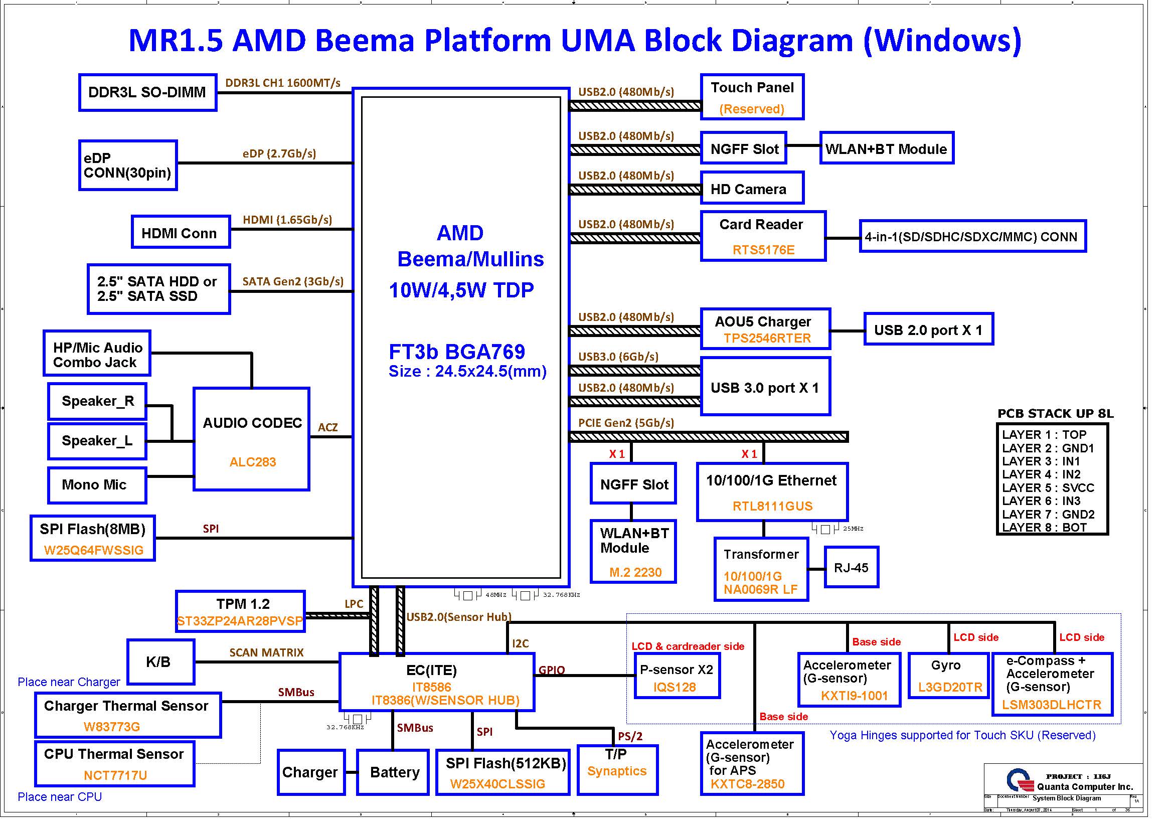1173x829 pixels.
Task: Click the "AUDIO CODEC" block heading
Action: coord(252,423)
